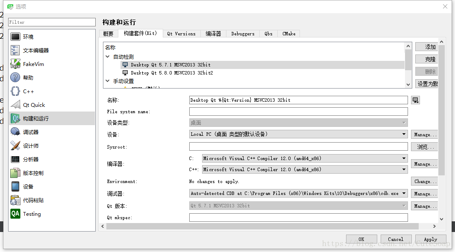Click the Sysroot path field

pos(298,146)
